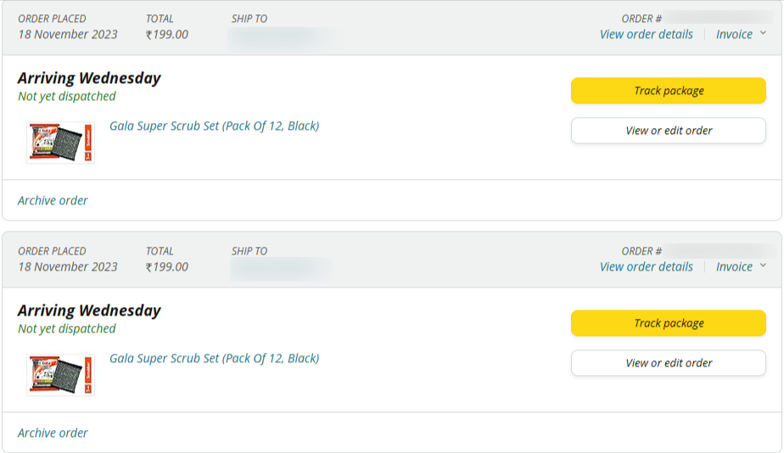The height and width of the screenshot is (453, 784).
Task: Click the blurred Ship To name in bottom order
Action: [280, 269]
